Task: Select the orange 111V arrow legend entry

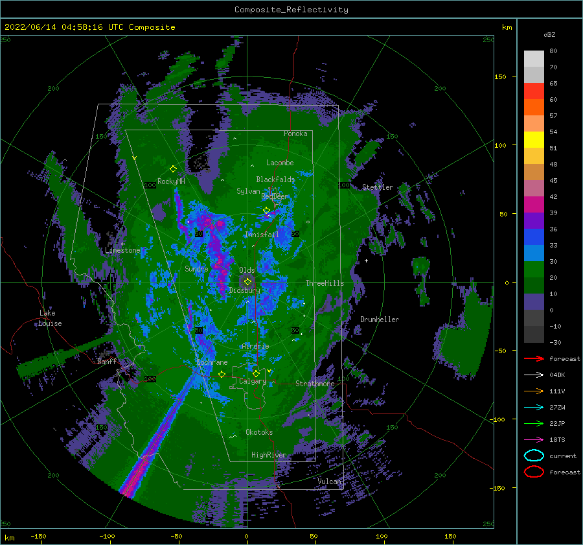Action: [534, 391]
